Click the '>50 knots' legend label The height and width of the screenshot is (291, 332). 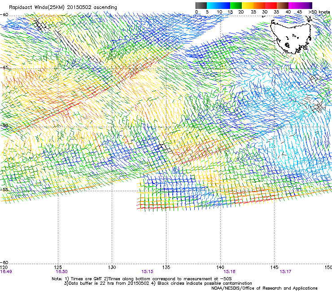[319, 12]
